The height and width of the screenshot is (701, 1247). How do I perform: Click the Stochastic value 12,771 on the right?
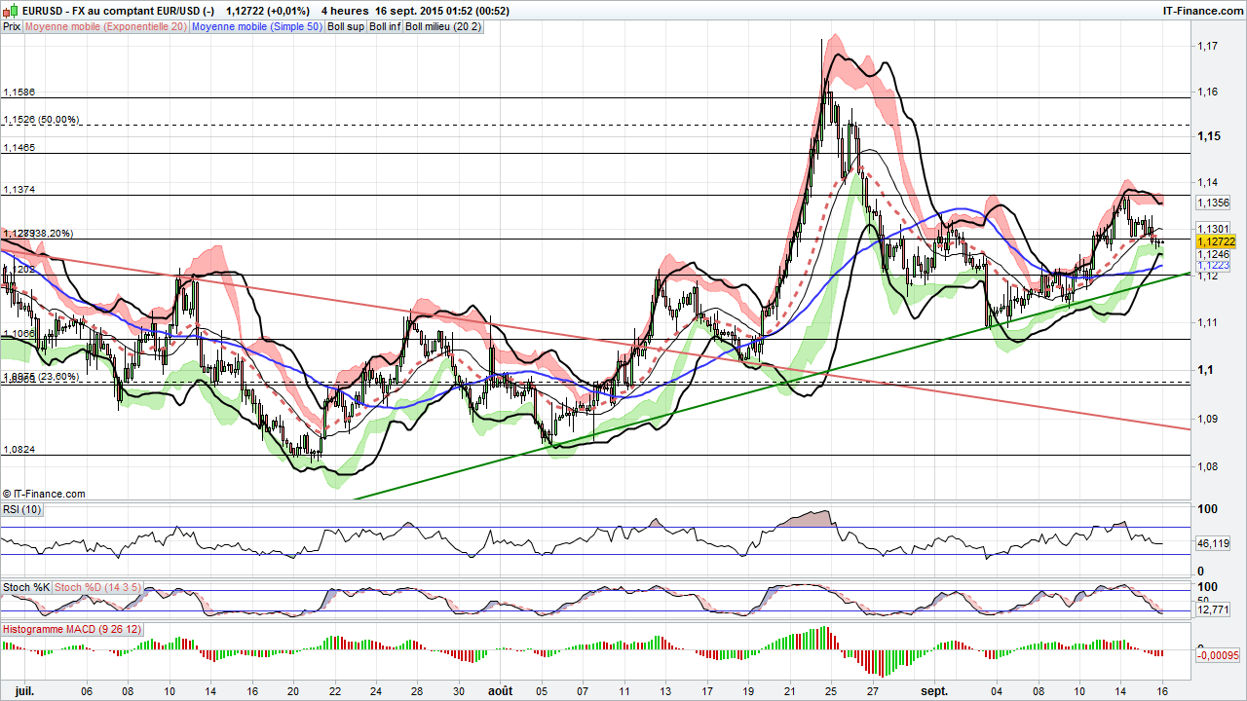point(1212,608)
